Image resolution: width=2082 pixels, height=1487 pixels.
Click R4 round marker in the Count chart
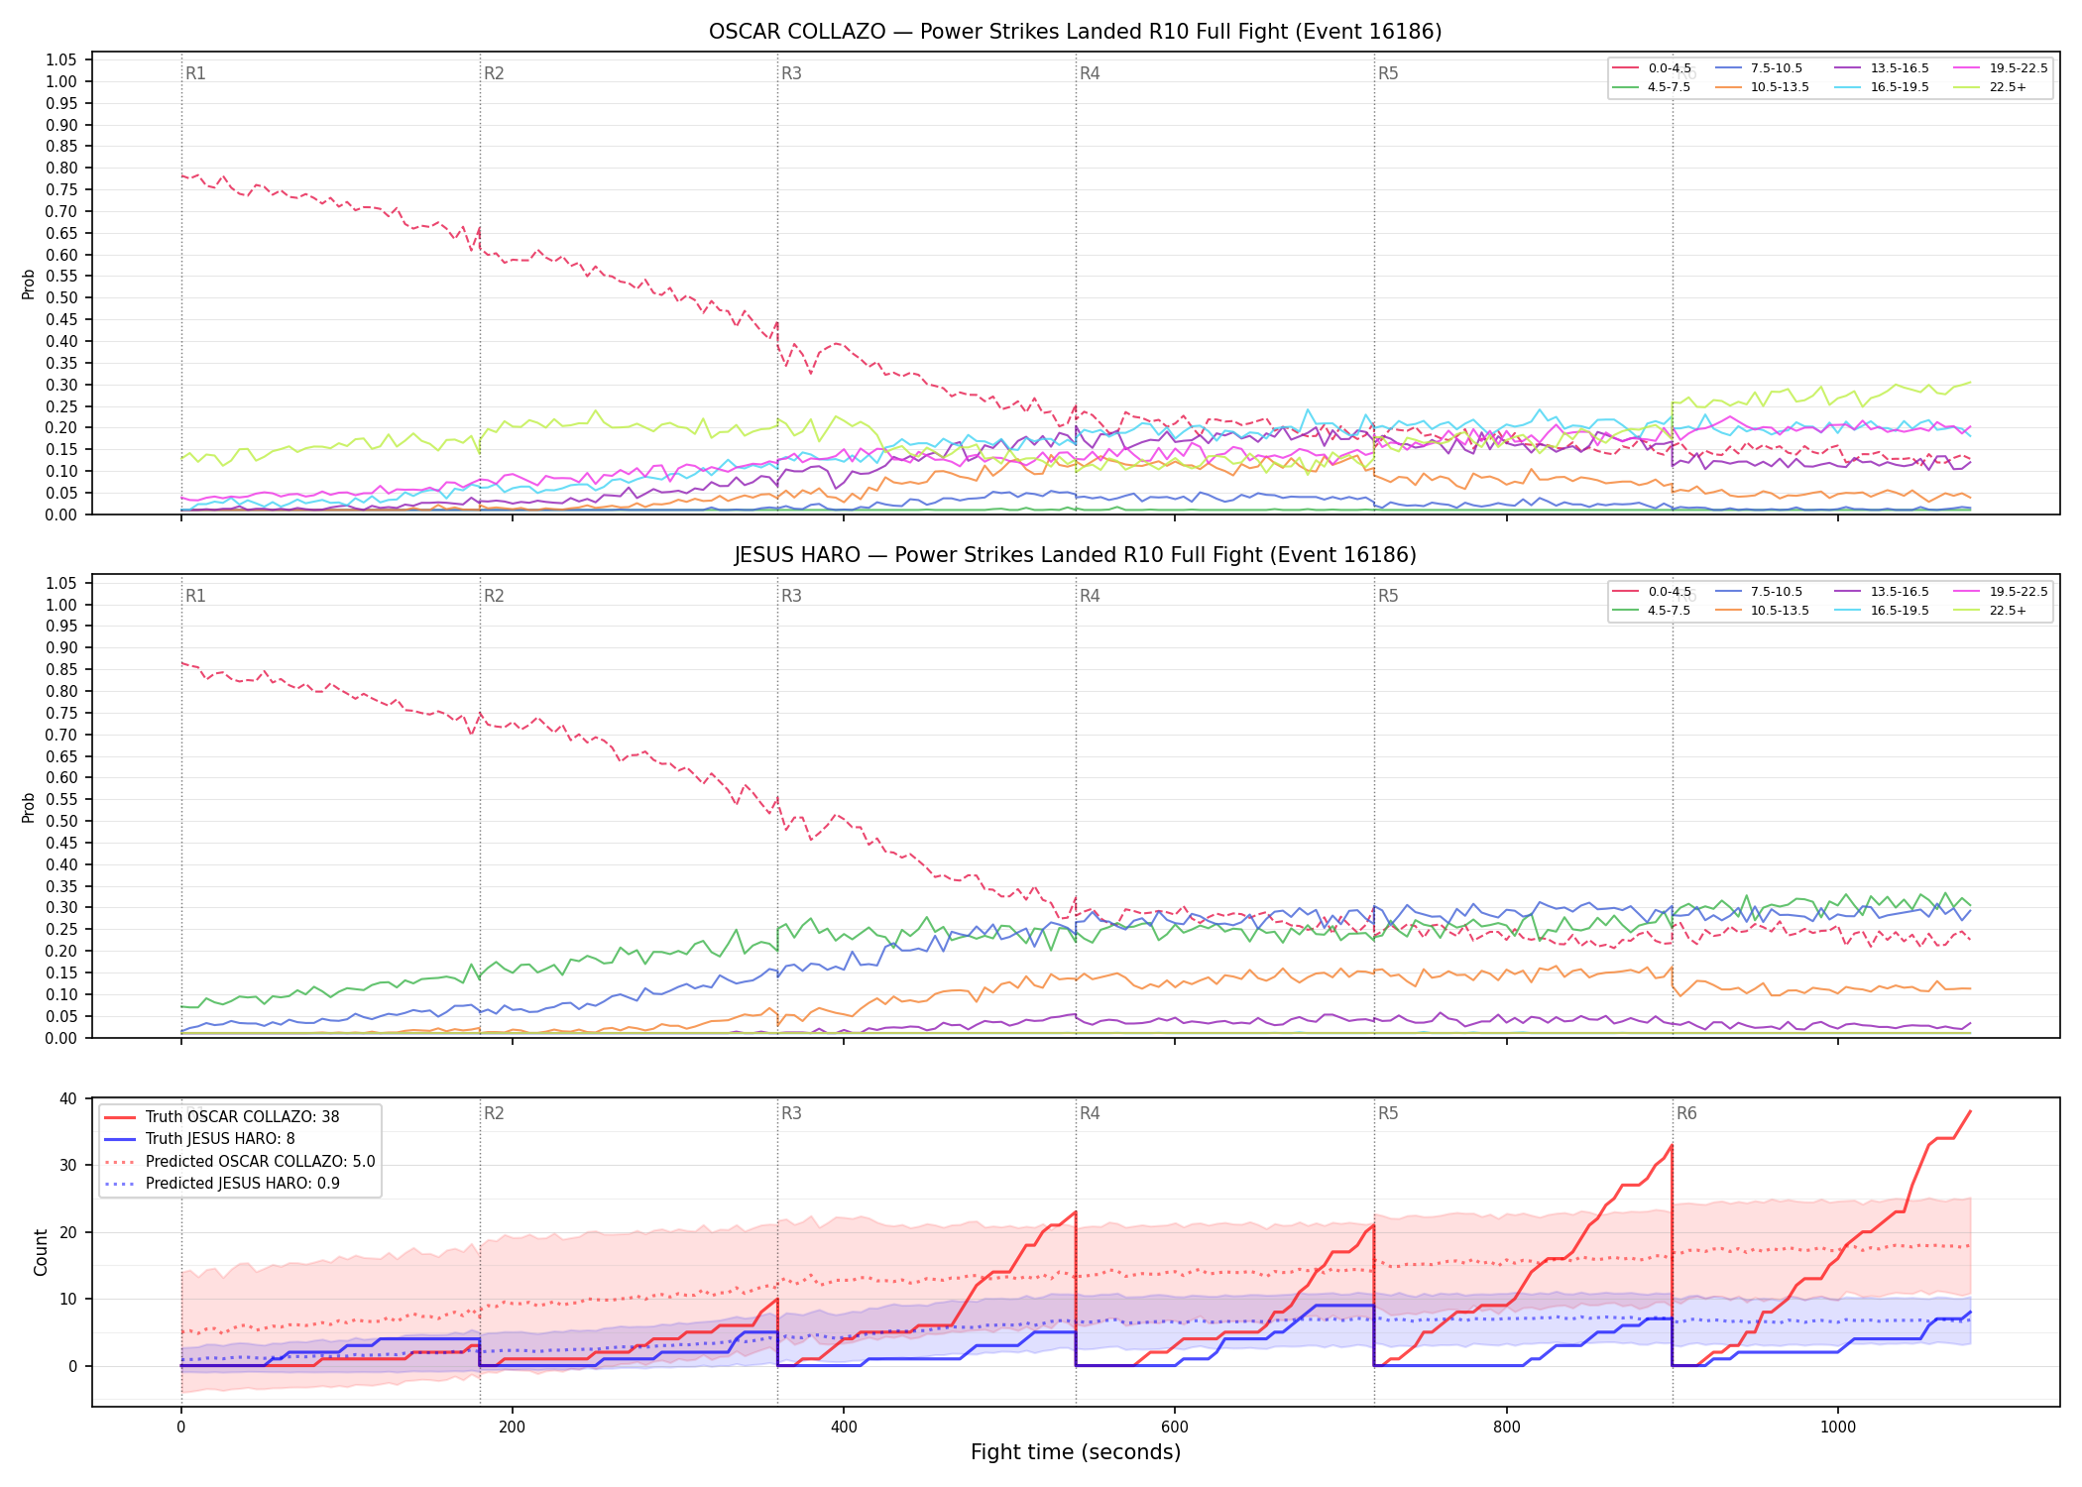pos(1090,1113)
